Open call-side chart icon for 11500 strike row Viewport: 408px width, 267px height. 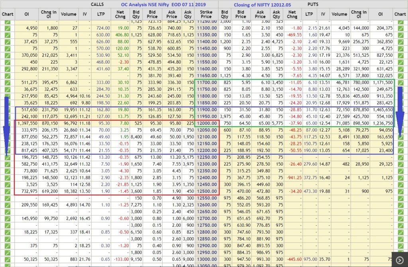point(7,54)
